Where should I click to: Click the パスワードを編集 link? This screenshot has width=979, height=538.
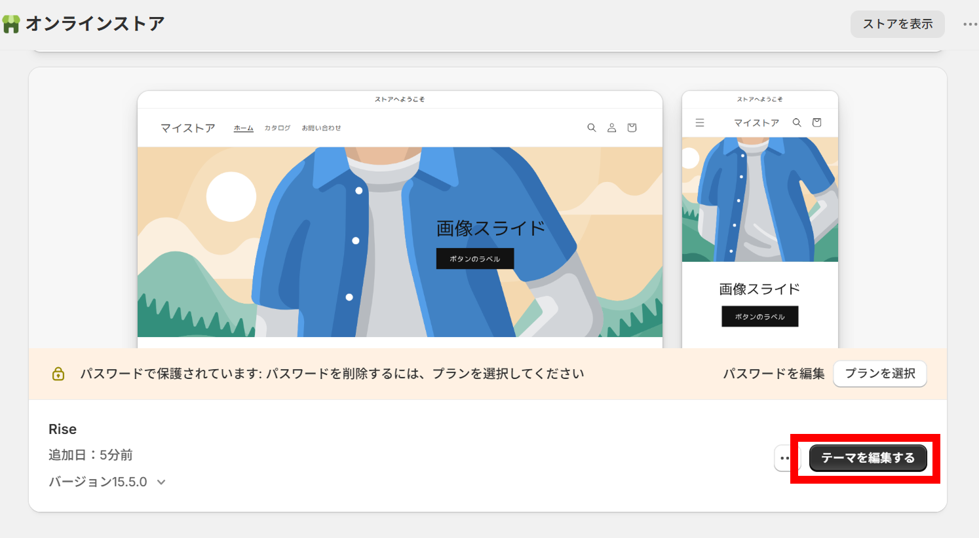(773, 374)
